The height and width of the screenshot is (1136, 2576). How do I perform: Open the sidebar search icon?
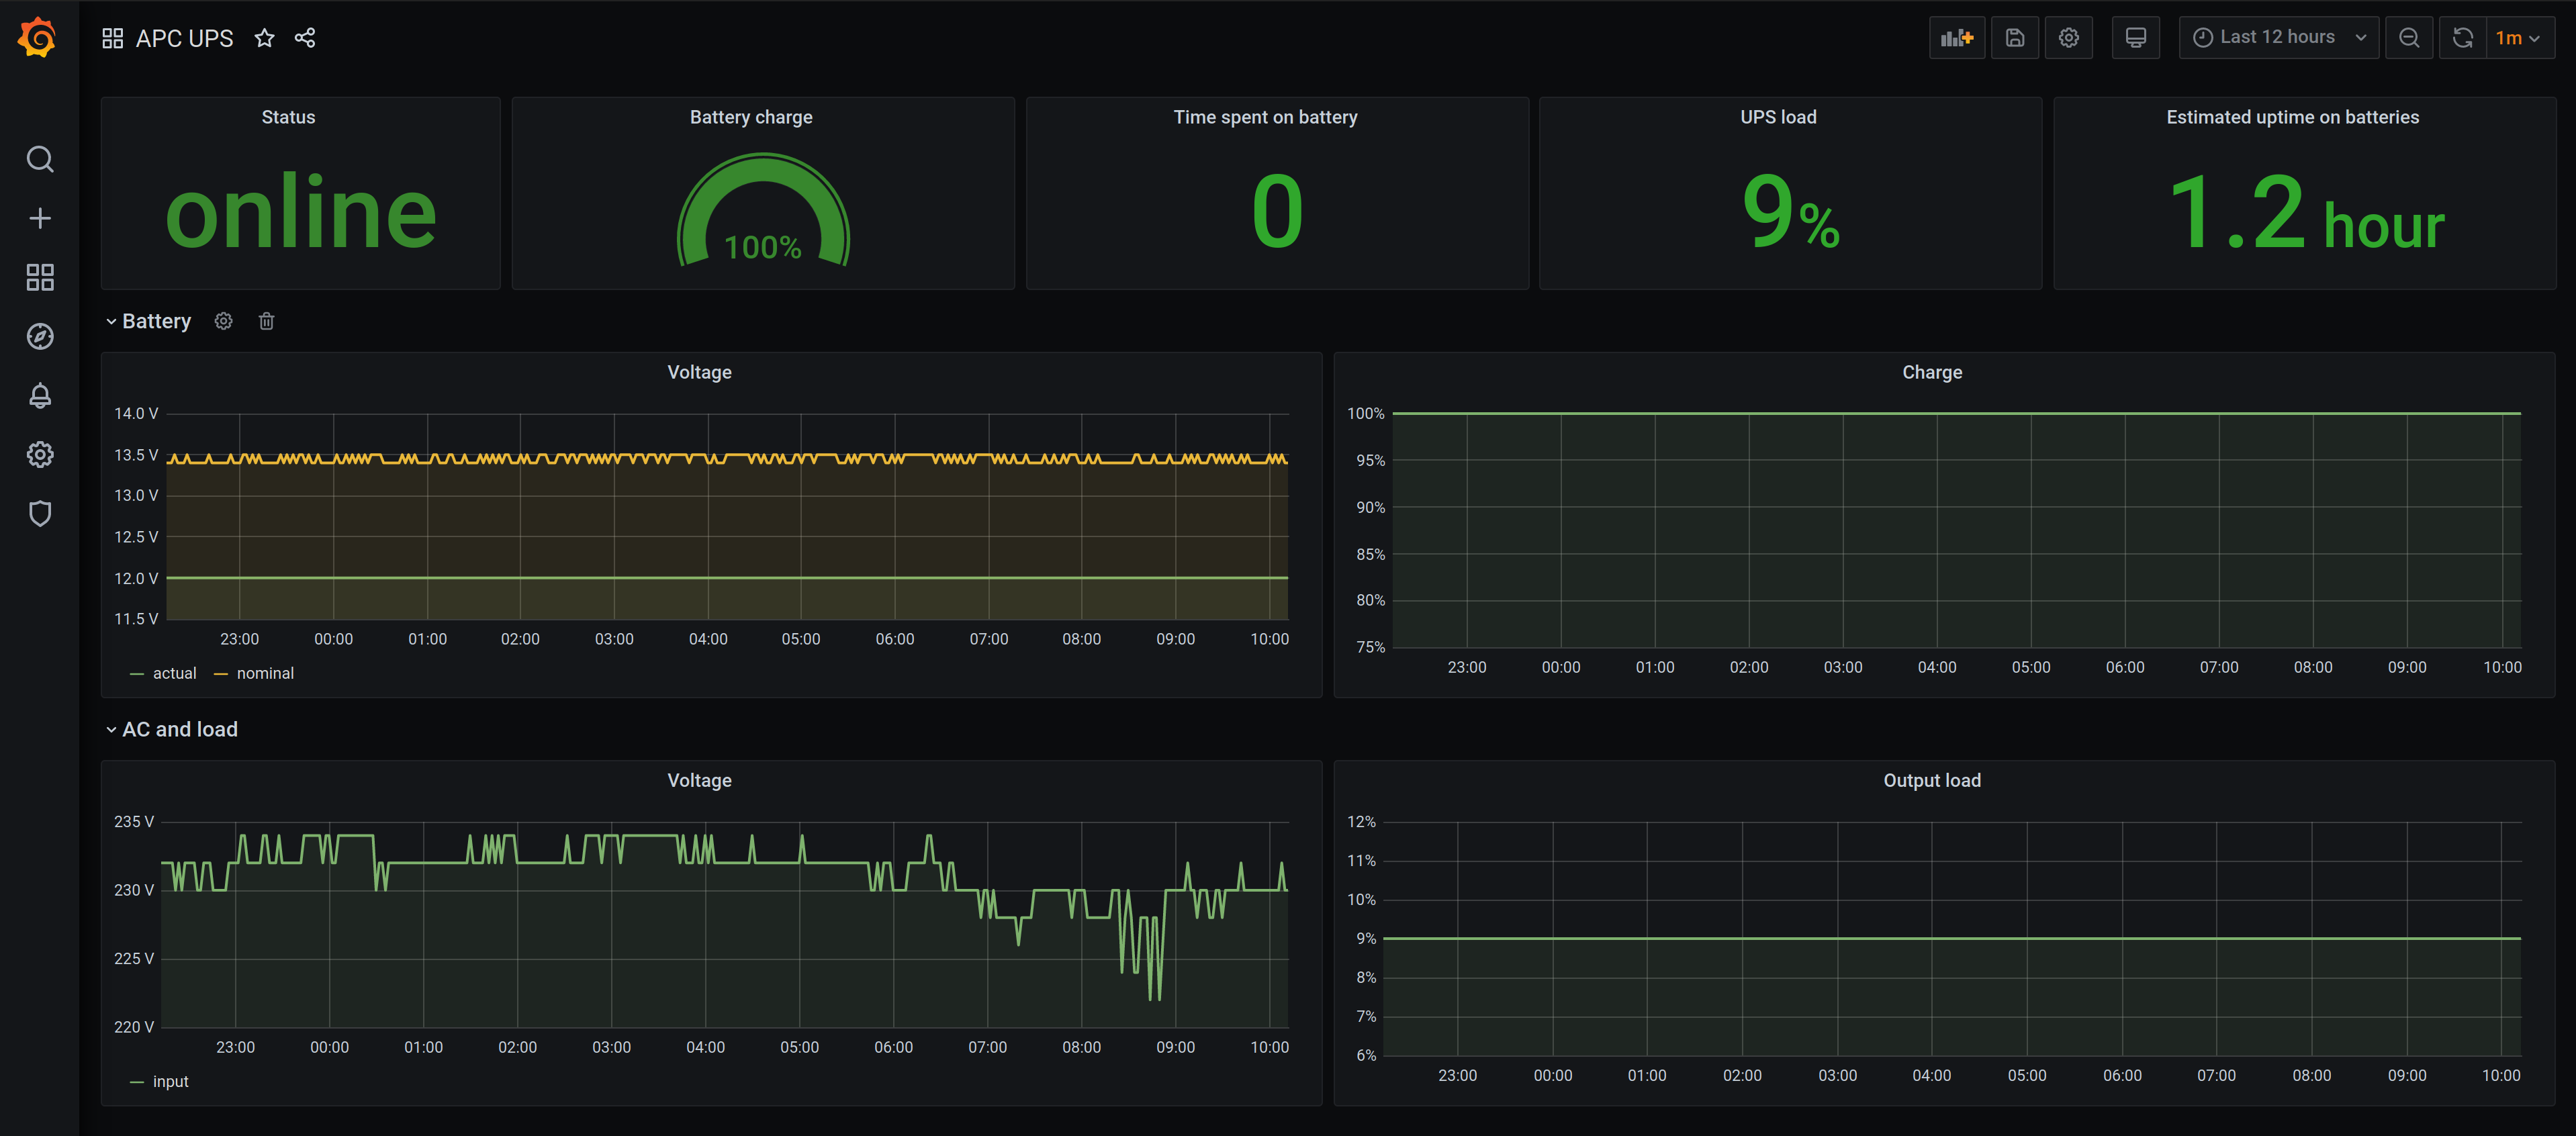tap(40, 159)
